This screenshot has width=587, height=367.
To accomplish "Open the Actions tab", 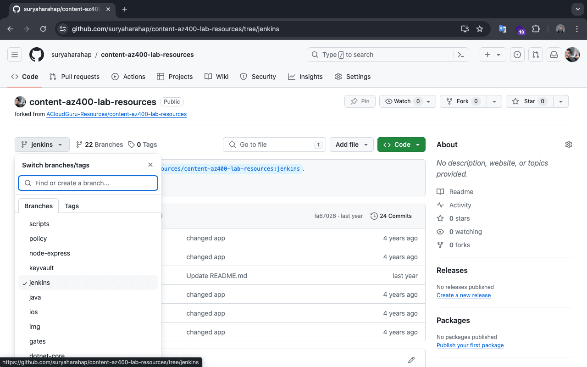I will 128,77.
